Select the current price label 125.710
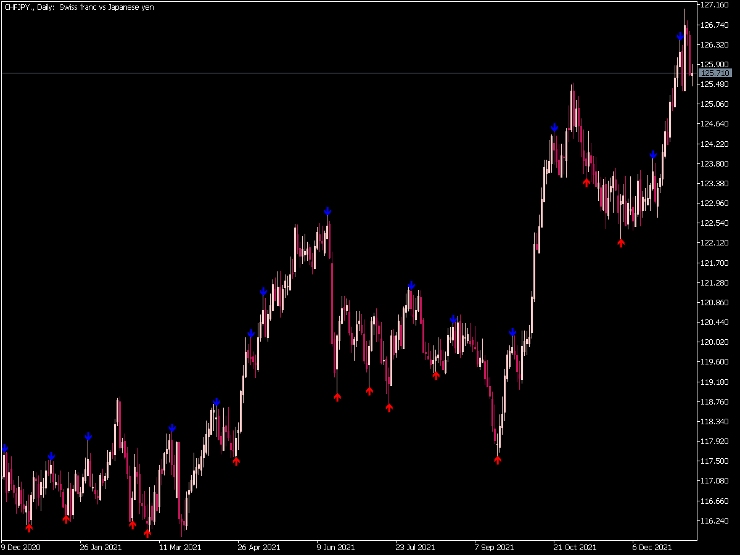This screenshot has height=555, width=740. click(715, 73)
